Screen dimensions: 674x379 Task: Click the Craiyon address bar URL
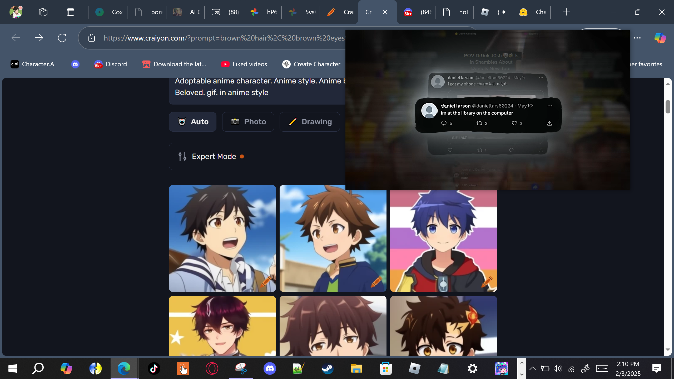click(224, 38)
